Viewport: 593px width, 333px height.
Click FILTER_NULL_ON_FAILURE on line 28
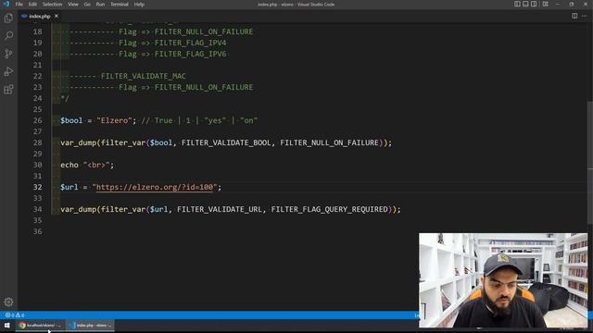pos(330,142)
